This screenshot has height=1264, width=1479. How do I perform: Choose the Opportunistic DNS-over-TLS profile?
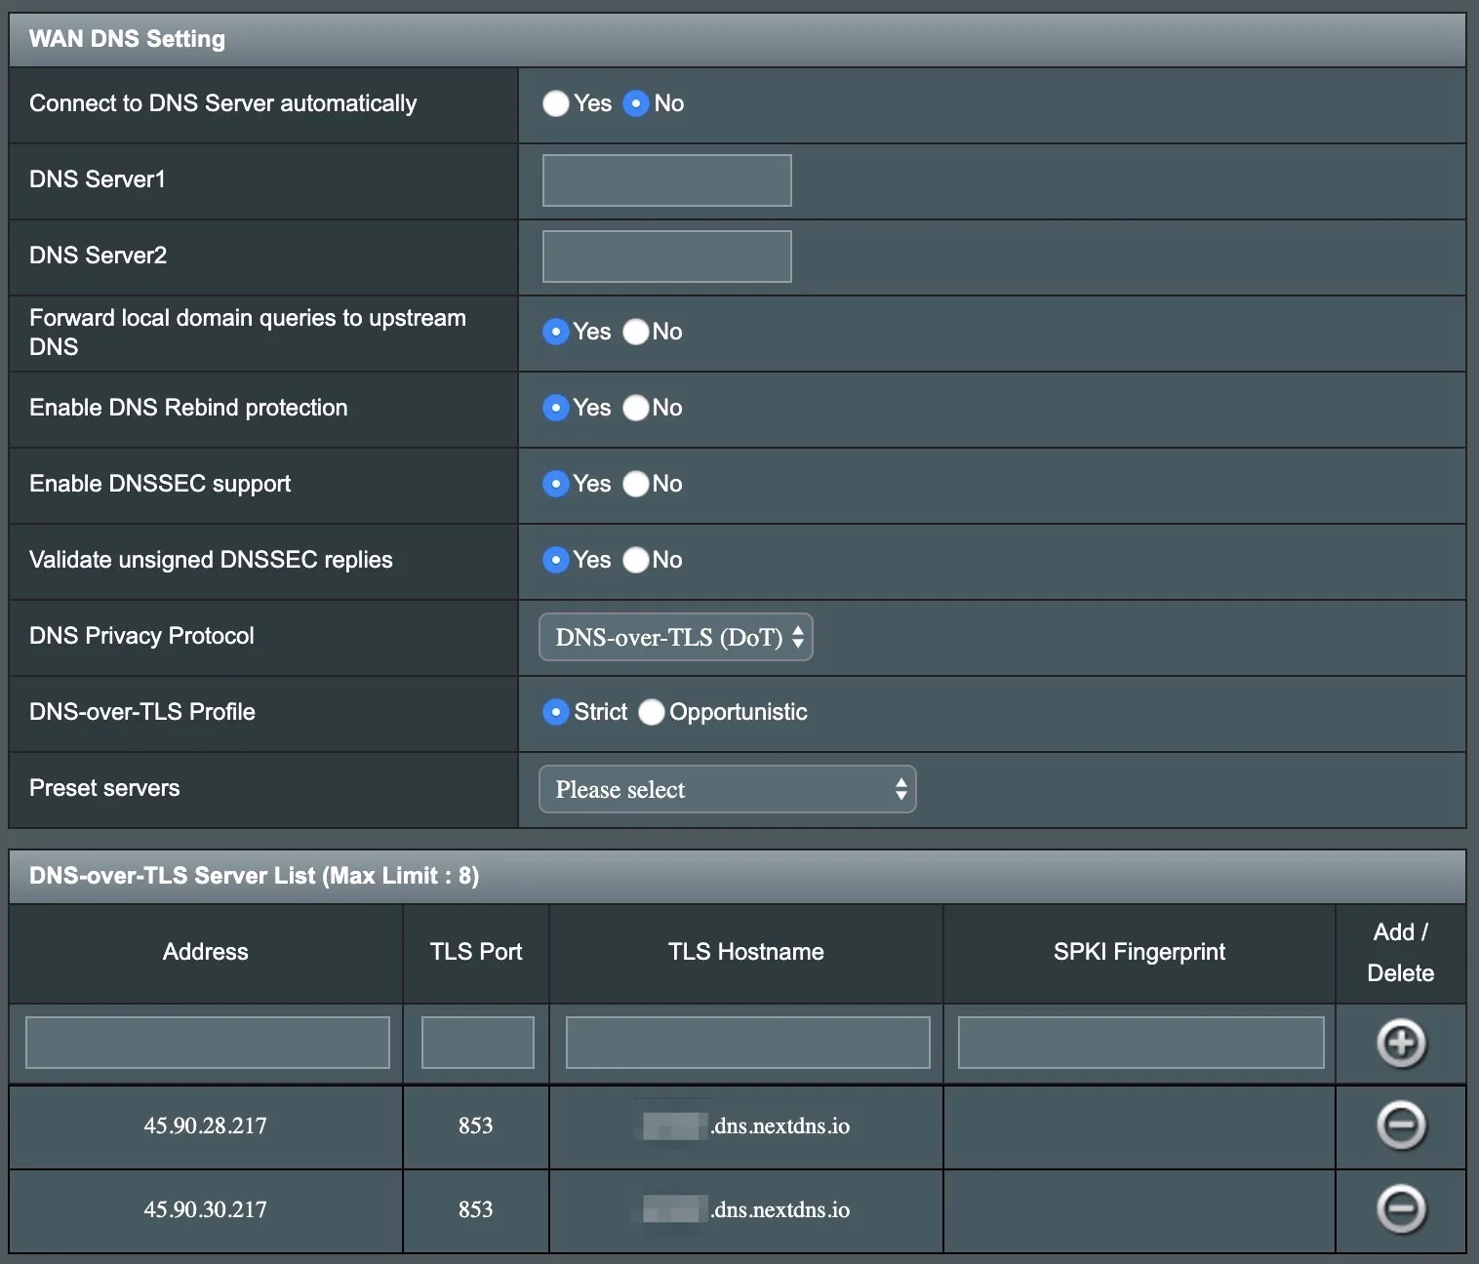[651, 712]
